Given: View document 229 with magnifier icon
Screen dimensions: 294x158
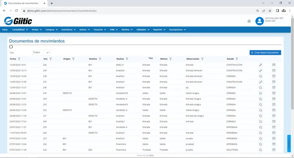Looking at the screenshot, I should (x=261, y=127).
